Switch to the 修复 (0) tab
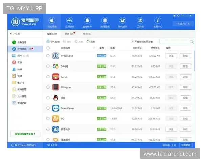 (87, 34)
